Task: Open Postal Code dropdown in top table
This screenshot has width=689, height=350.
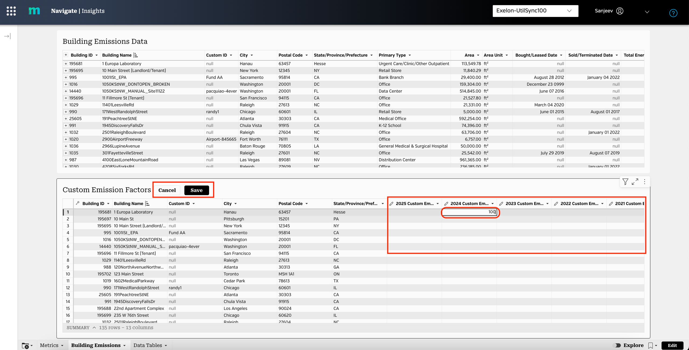Action: (307, 55)
